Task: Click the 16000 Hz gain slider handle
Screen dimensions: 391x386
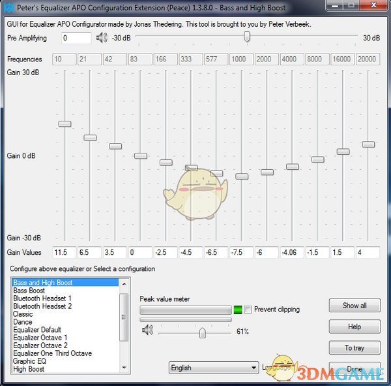Action: coord(343,152)
